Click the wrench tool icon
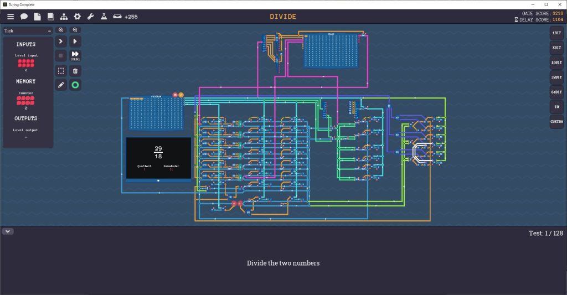Viewport: 567px width, 295px height. pyautogui.click(x=90, y=17)
